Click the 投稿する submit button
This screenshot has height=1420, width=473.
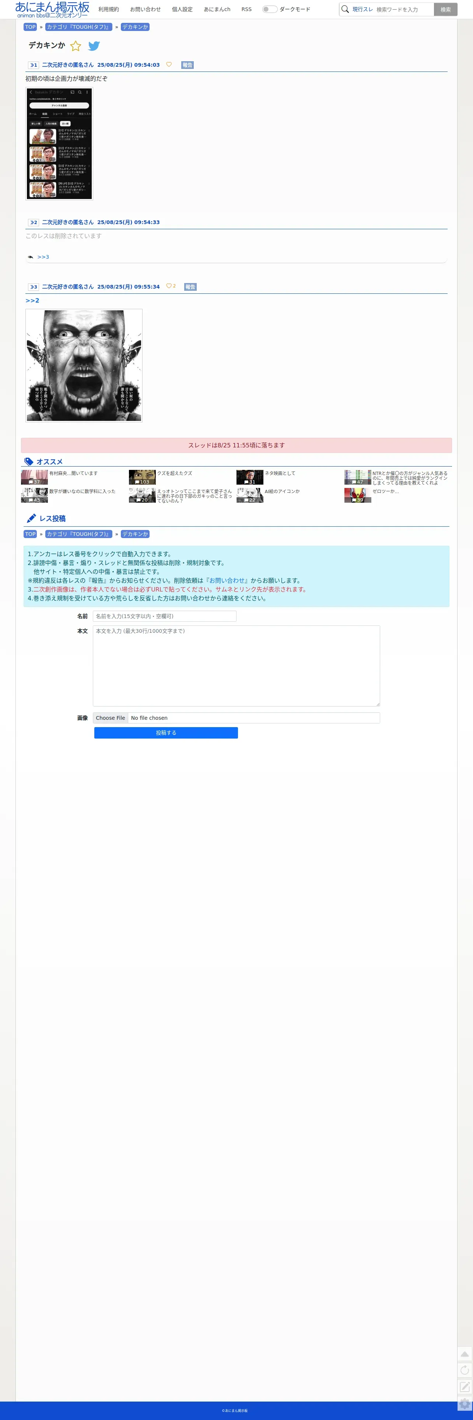tap(166, 733)
